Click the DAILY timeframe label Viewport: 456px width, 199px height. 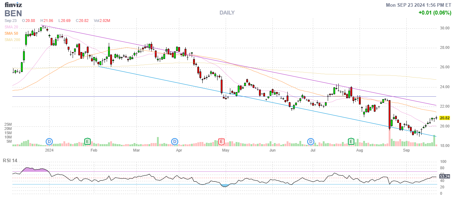pyautogui.click(x=227, y=13)
